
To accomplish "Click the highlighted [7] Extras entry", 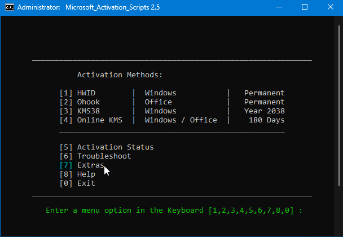I will tap(82, 165).
